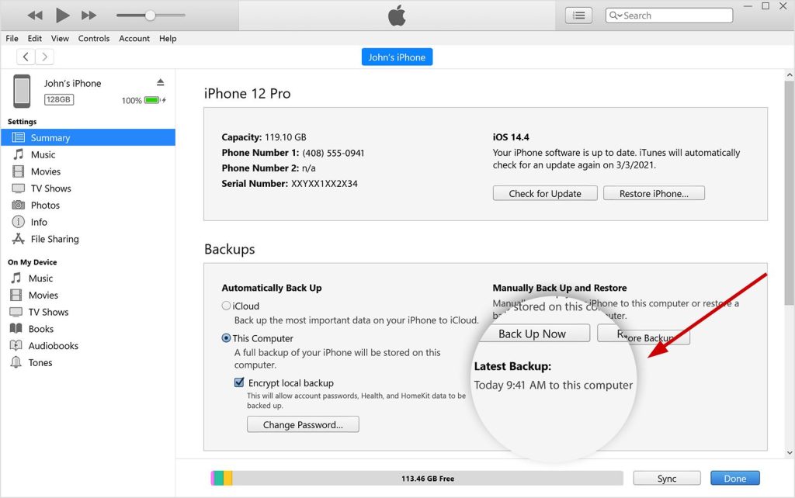This screenshot has height=498, width=795.
Task: Click the Sync button
Action: pyautogui.click(x=667, y=479)
